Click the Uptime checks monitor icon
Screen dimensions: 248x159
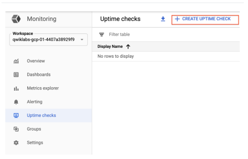tap(16, 116)
